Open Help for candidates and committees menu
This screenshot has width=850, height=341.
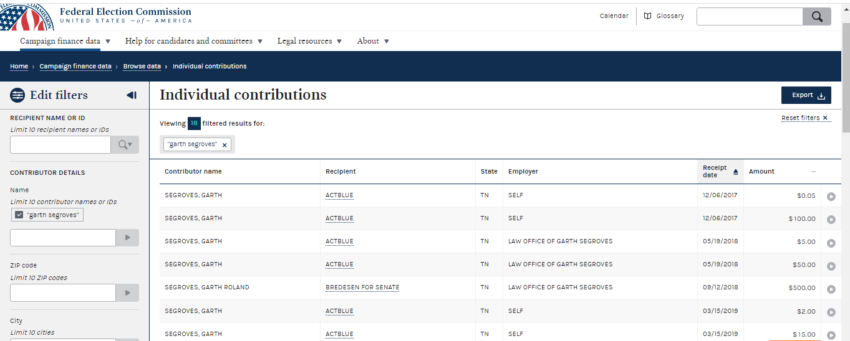tap(194, 41)
